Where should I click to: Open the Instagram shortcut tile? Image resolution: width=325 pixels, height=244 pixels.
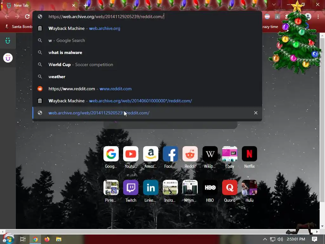170,187
